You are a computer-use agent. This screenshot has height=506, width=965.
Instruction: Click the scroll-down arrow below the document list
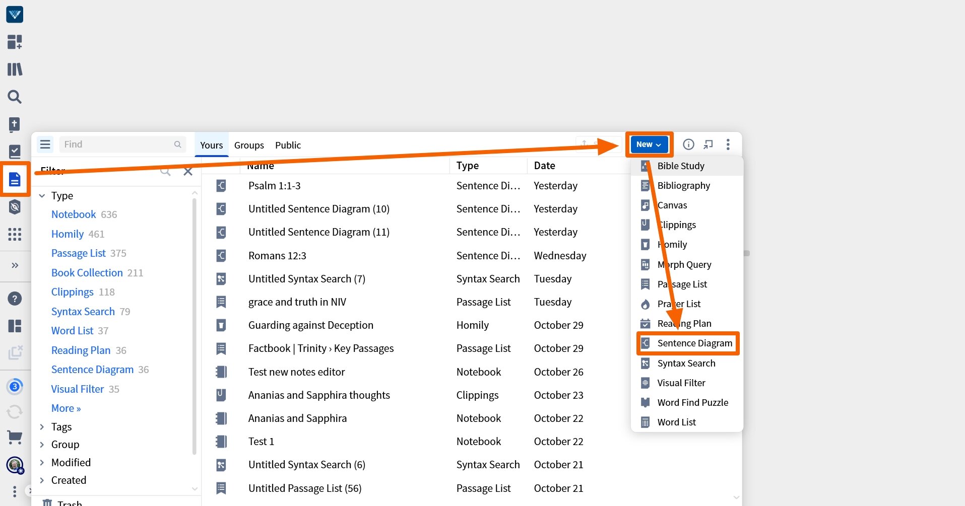[737, 497]
